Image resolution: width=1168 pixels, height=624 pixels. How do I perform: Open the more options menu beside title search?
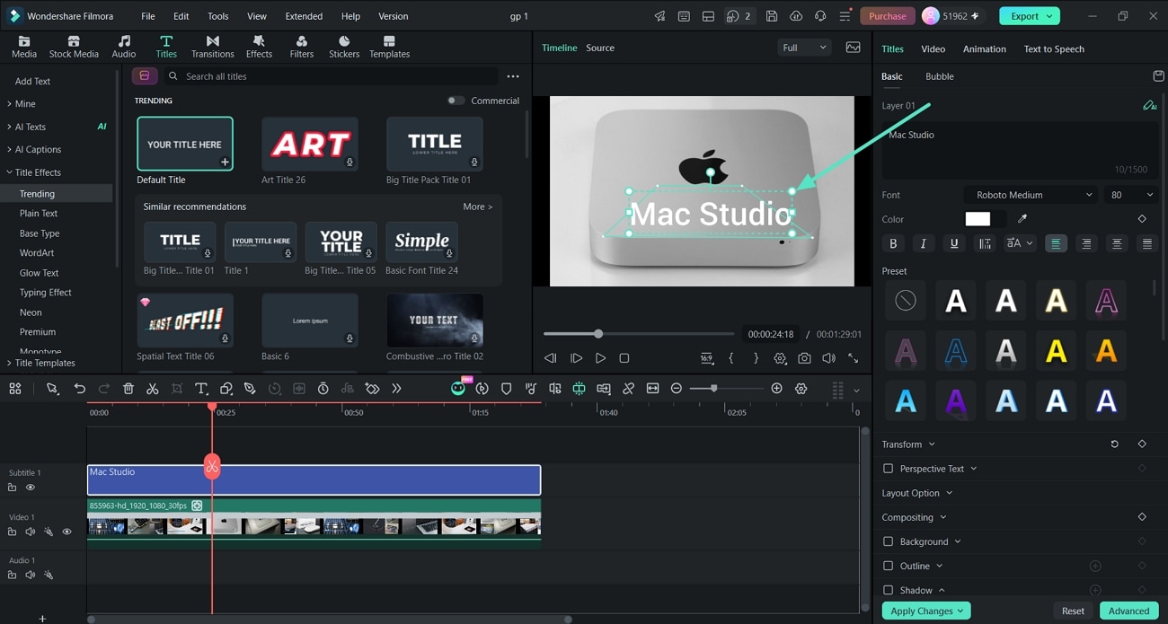coord(513,76)
